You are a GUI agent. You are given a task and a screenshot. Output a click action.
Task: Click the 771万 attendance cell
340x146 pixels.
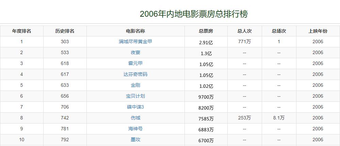pos(244,42)
